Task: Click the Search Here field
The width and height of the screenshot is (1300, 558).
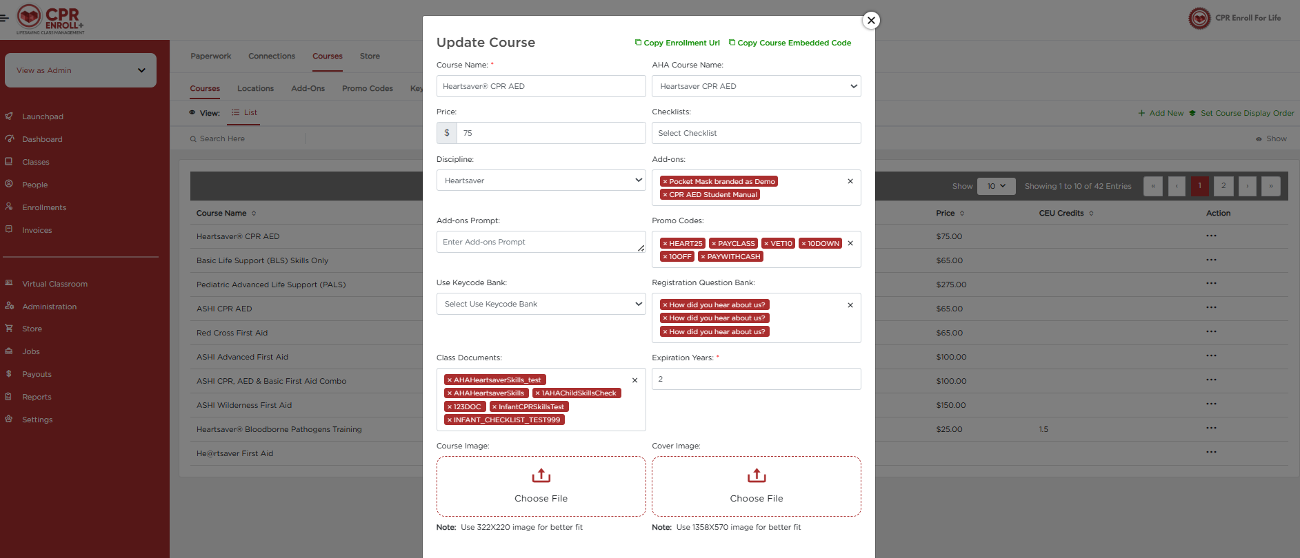Action: (x=247, y=138)
